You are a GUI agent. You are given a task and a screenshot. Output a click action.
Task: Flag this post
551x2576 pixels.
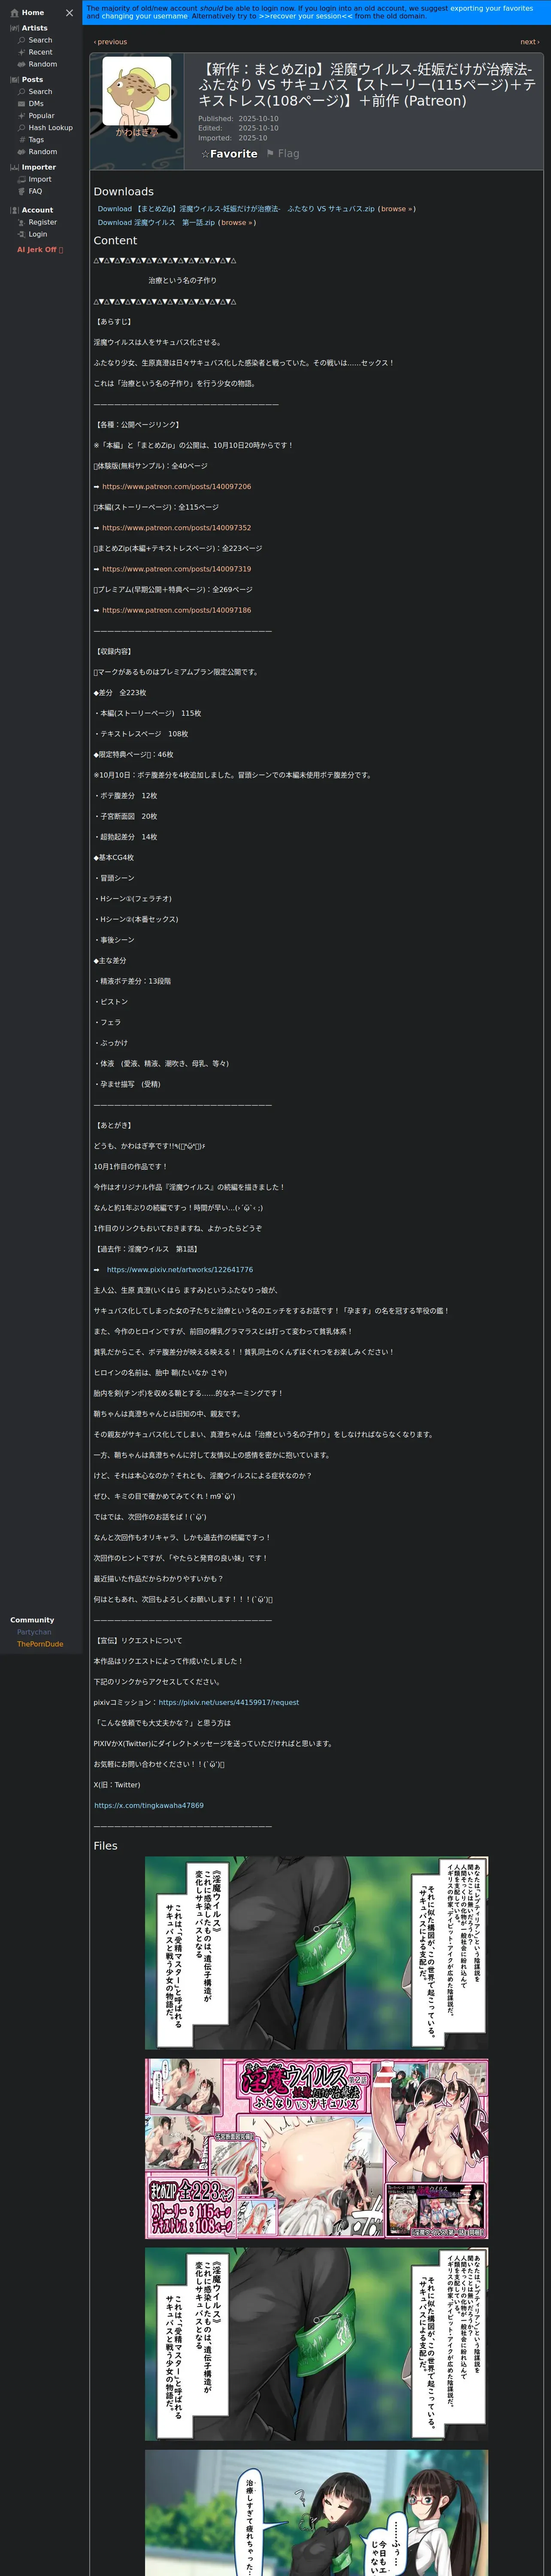coord(283,154)
